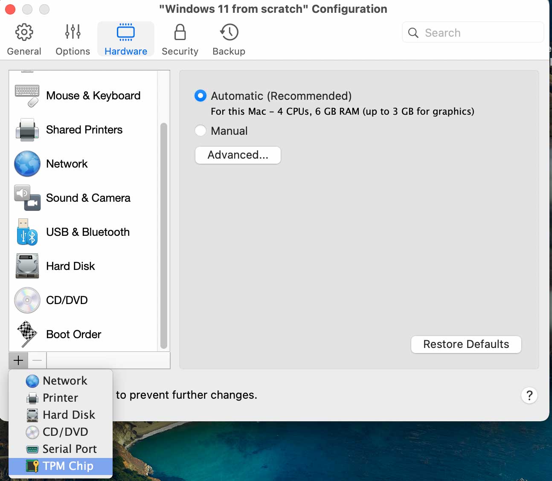
Task: Open the Backup configuration tab
Action: point(229,38)
